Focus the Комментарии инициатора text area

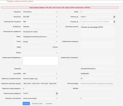(98, 45)
